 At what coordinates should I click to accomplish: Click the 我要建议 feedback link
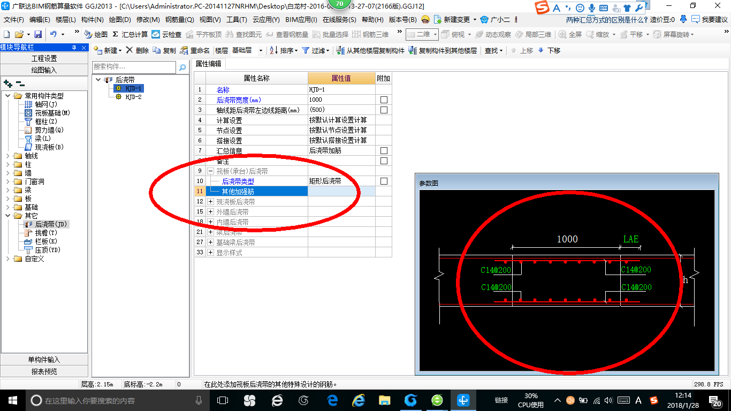pos(709,19)
